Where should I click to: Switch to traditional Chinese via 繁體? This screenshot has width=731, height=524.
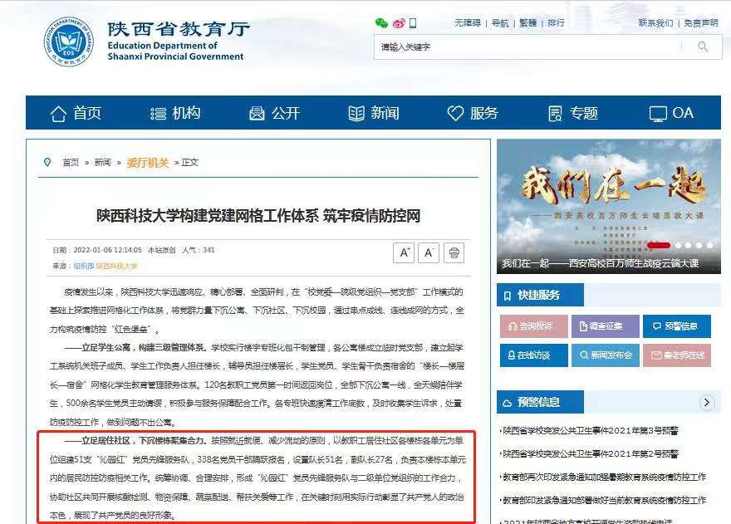click(528, 23)
